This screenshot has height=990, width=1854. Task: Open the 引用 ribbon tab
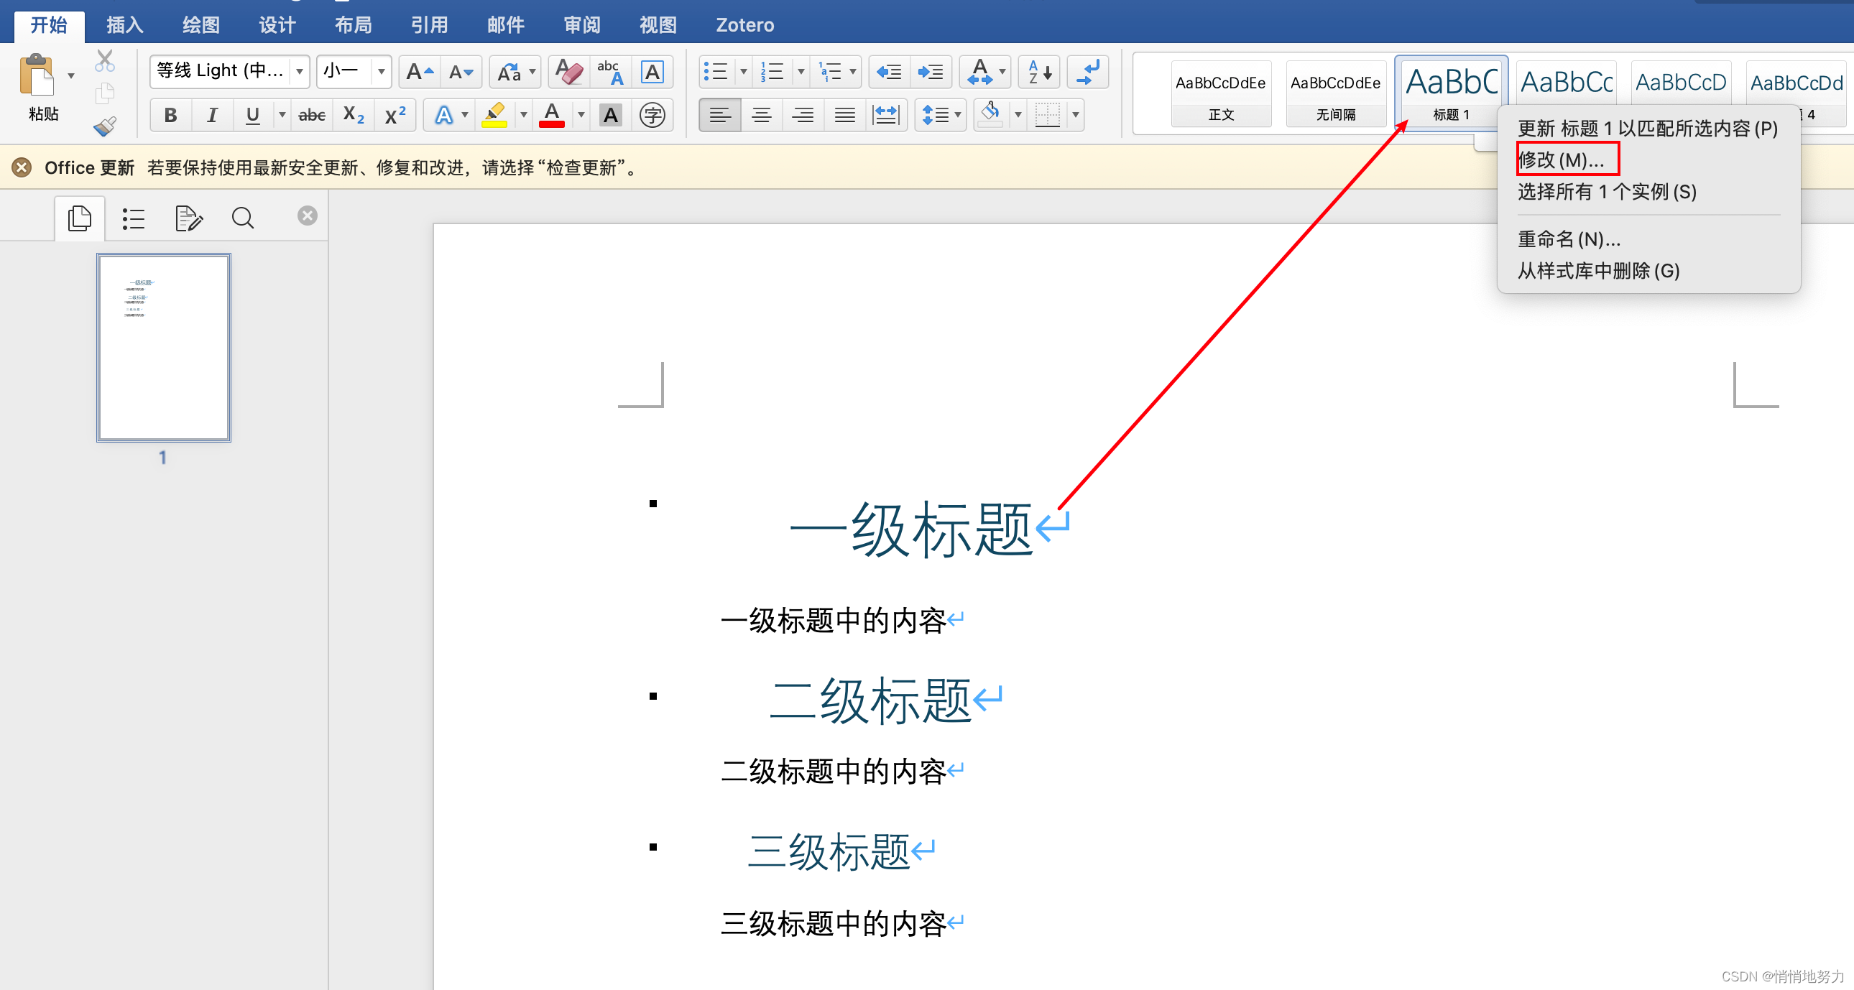429,25
